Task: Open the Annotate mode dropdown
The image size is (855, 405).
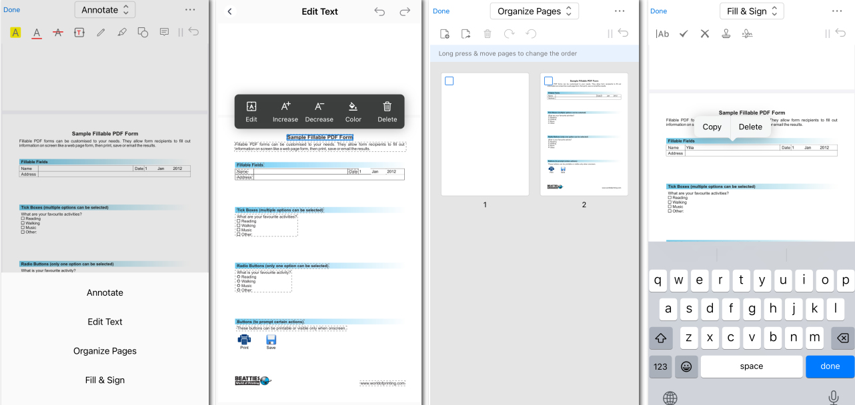Action: (105, 10)
